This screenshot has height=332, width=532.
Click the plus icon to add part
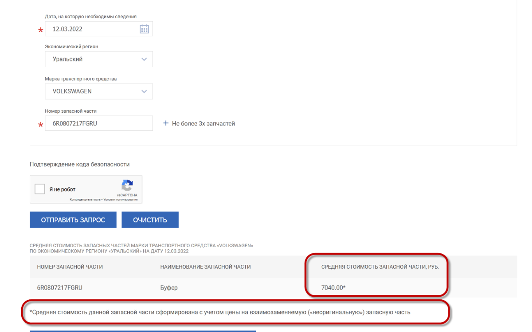tap(166, 123)
